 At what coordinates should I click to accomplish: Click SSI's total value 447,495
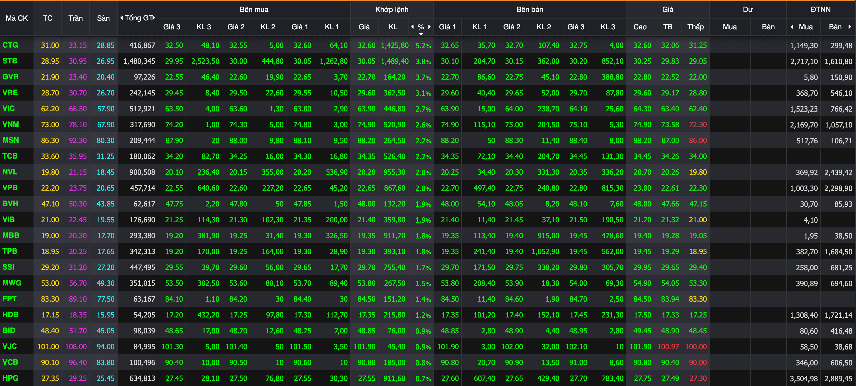(142, 268)
